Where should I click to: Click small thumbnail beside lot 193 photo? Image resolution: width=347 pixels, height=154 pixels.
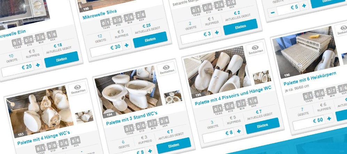pyautogui.click(x=84, y=117)
